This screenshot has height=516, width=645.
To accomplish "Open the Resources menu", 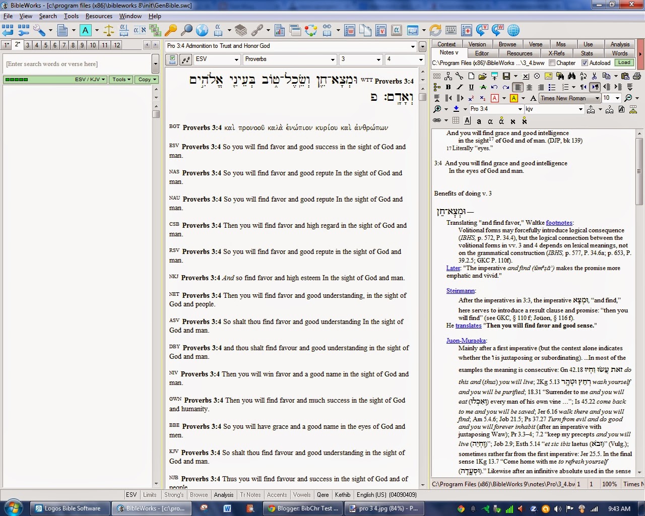I will point(99,16).
